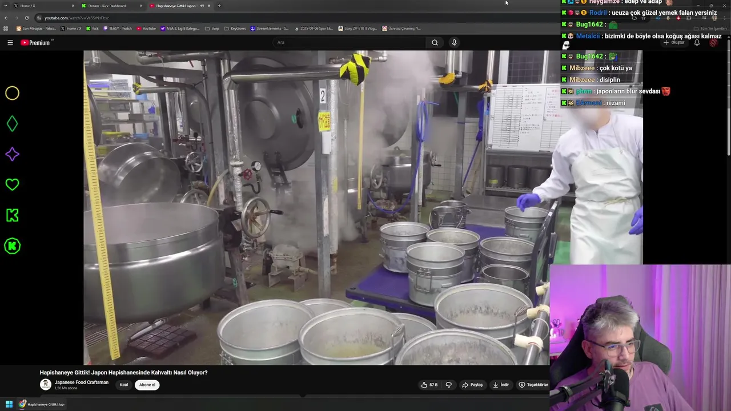Image resolution: width=731 pixels, height=411 pixels.
Task: Reload the page with refresh icon
Action: pyautogui.click(x=26, y=18)
